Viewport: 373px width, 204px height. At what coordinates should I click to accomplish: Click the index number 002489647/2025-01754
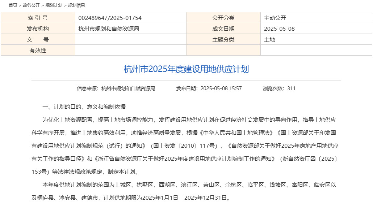110,18
